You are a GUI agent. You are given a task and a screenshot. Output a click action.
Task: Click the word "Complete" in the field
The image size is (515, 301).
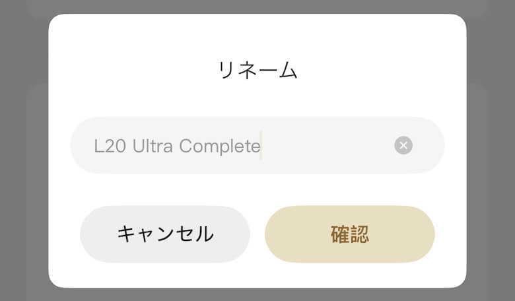[x=220, y=146]
